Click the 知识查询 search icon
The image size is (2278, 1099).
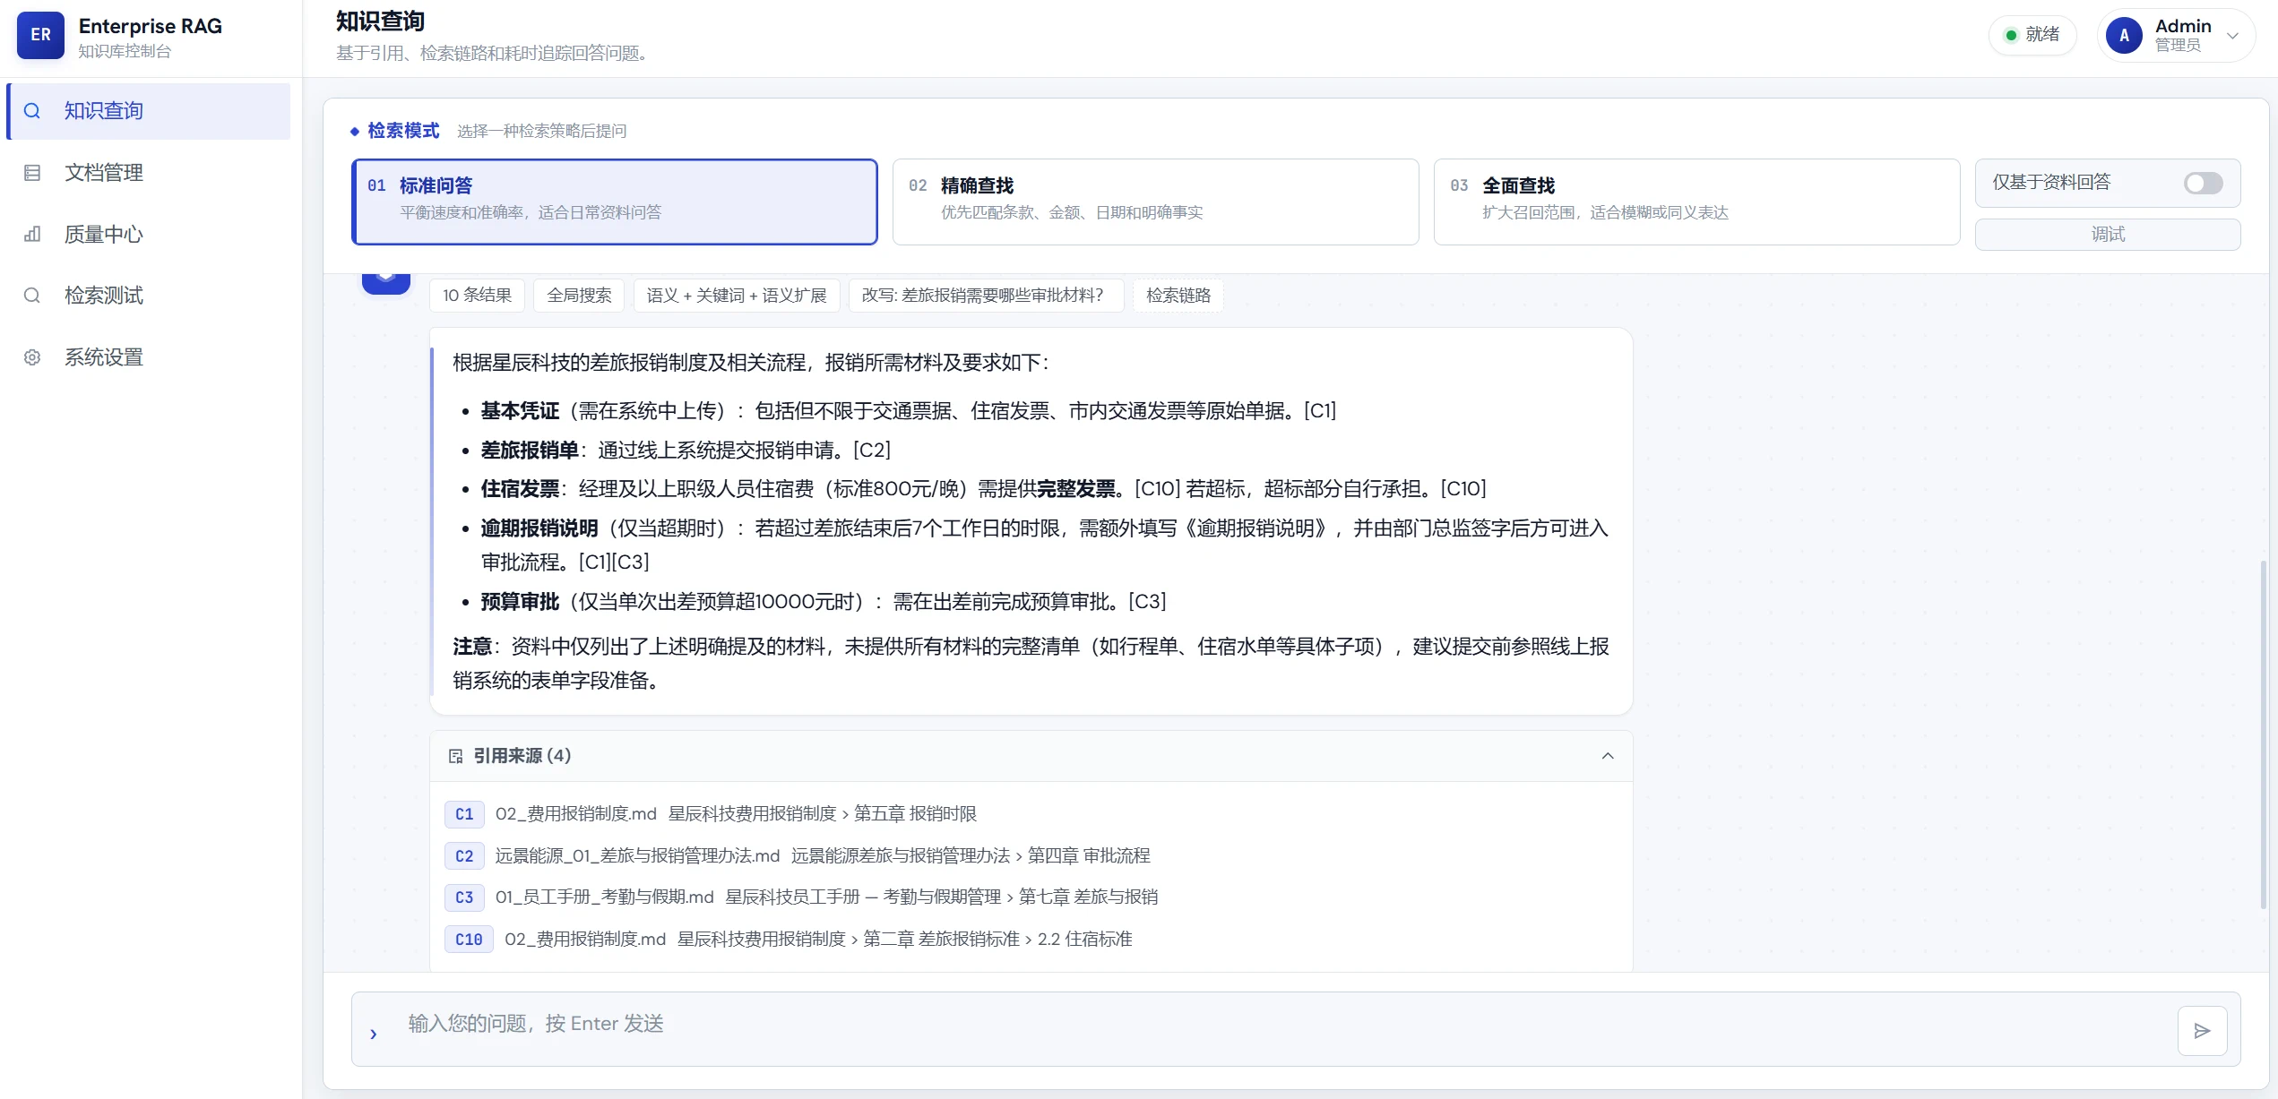point(32,111)
